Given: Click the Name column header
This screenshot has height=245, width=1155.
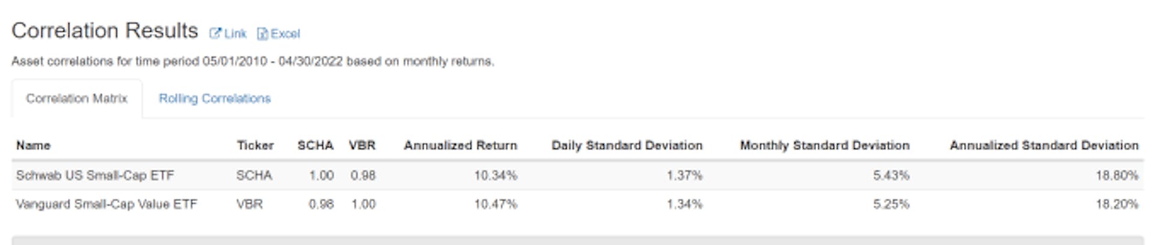Looking at the screenshot, I should [34, 145].
